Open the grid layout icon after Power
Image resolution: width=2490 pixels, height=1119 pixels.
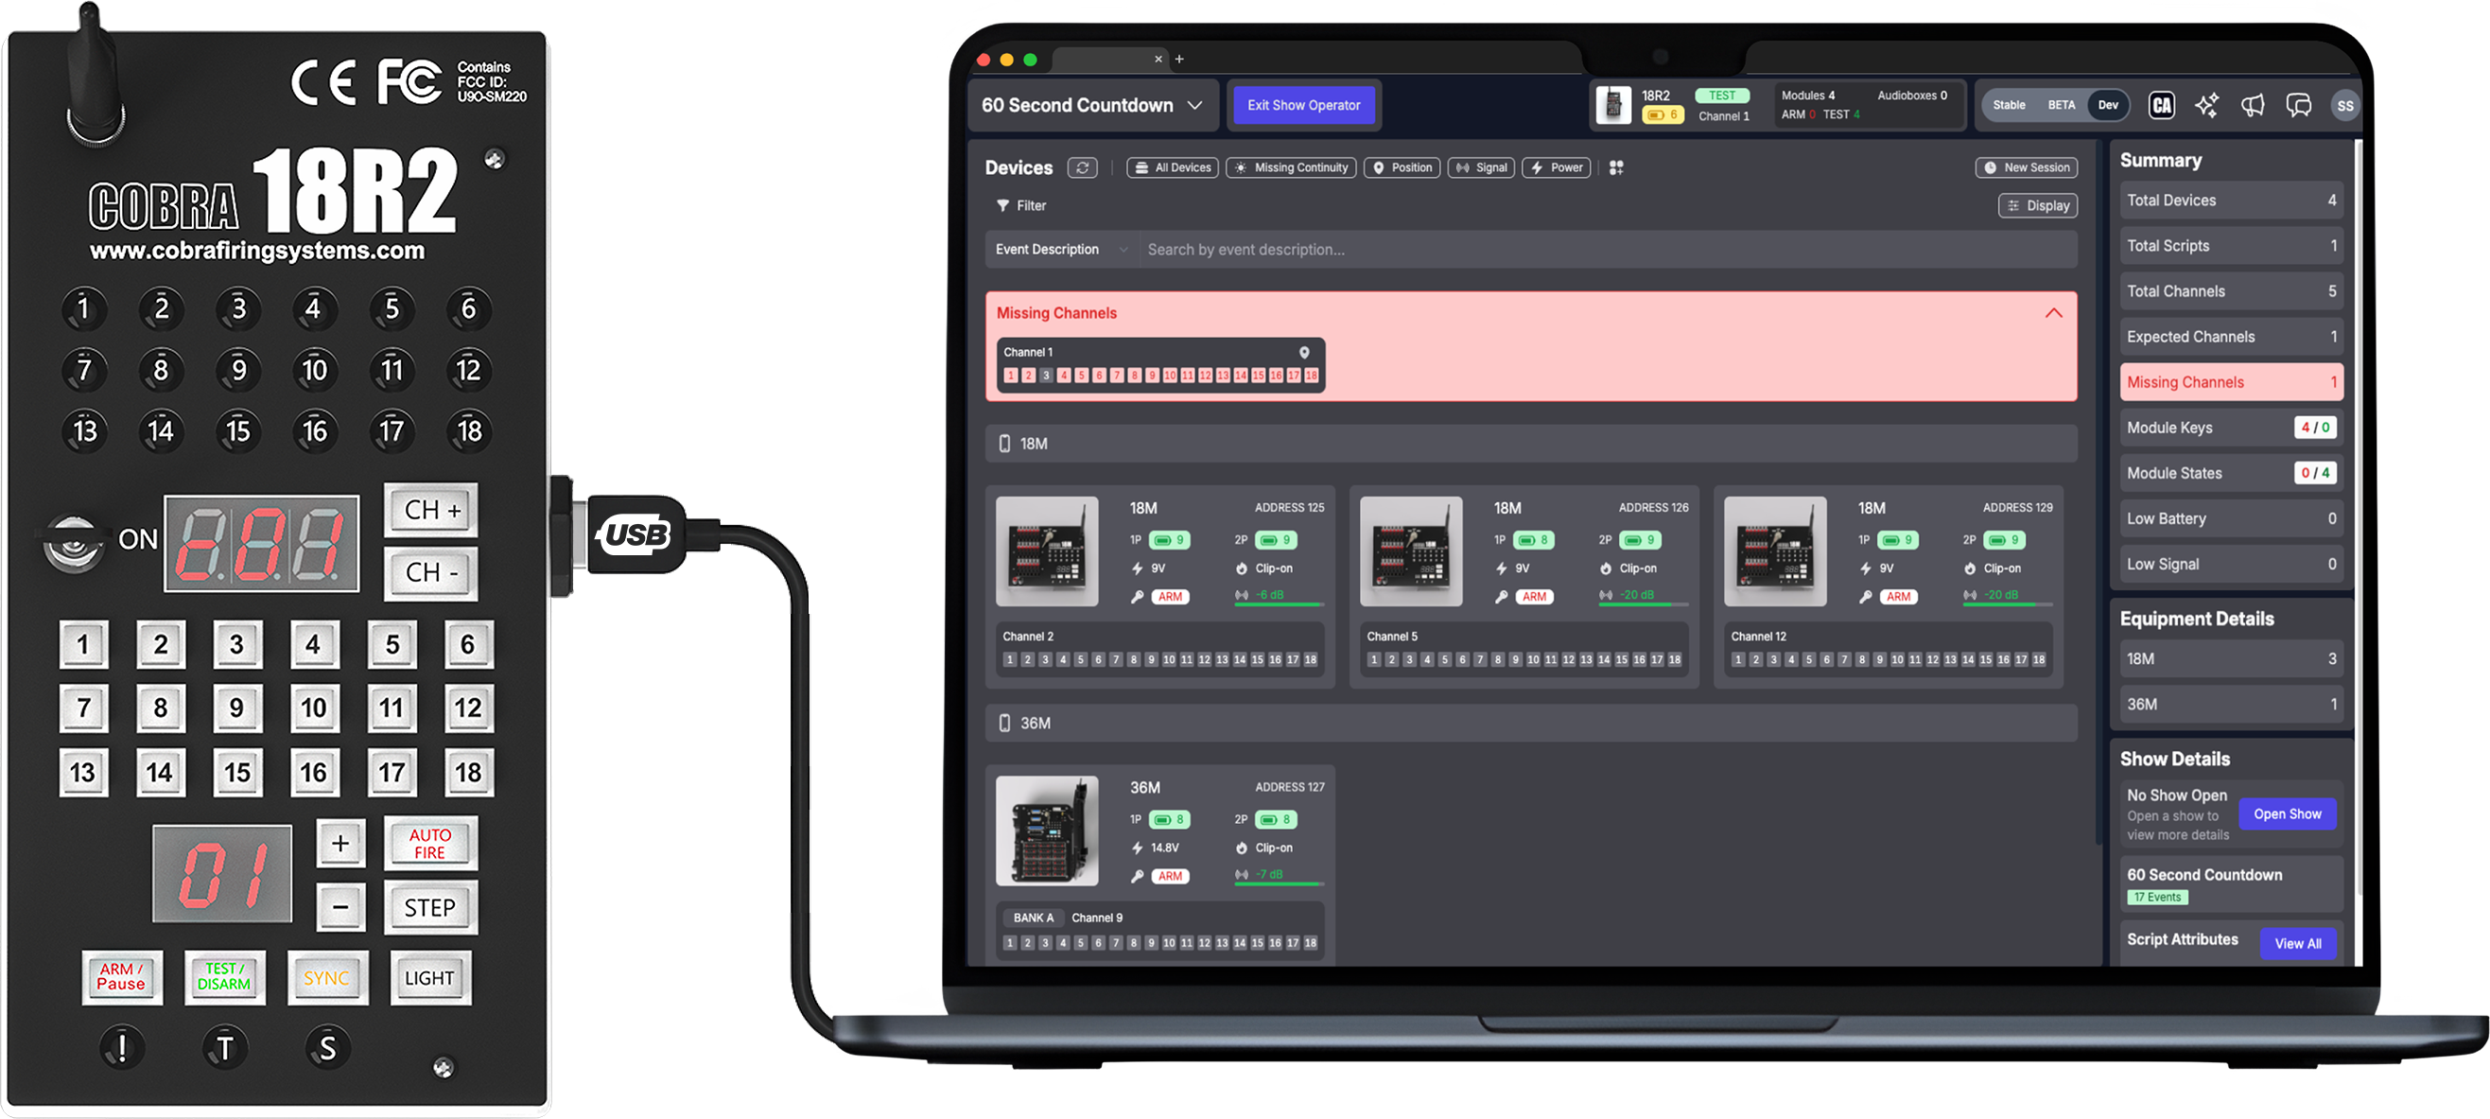click(x=1616, y=167)
